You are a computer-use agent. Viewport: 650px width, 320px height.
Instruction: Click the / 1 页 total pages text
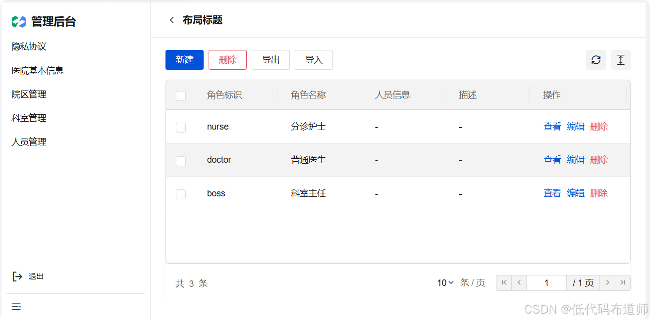point(583,283)
